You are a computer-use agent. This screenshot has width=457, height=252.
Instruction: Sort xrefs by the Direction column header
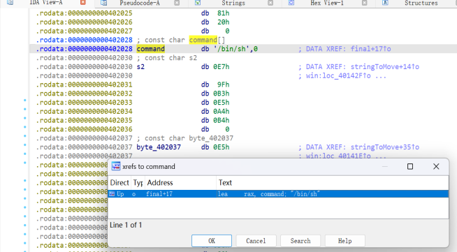pyautogui.click(x=119, y=183)
